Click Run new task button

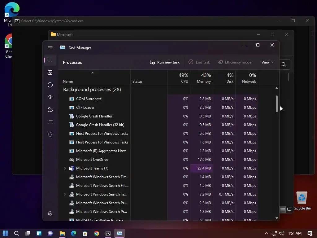pyautogui.click(x=165, y=62)
